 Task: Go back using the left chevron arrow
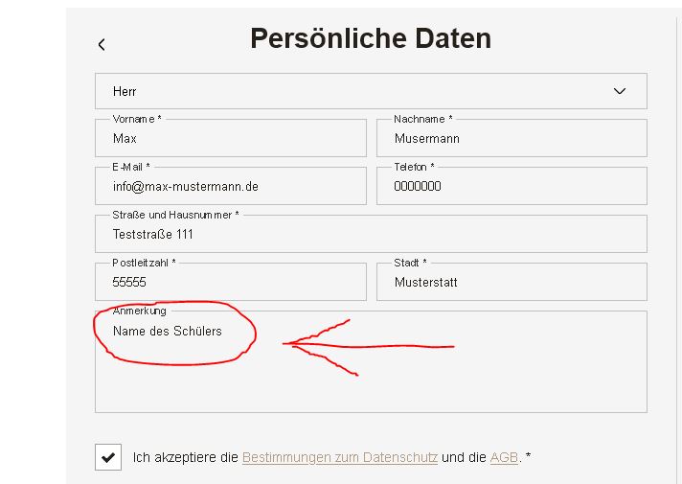(102, 44)
